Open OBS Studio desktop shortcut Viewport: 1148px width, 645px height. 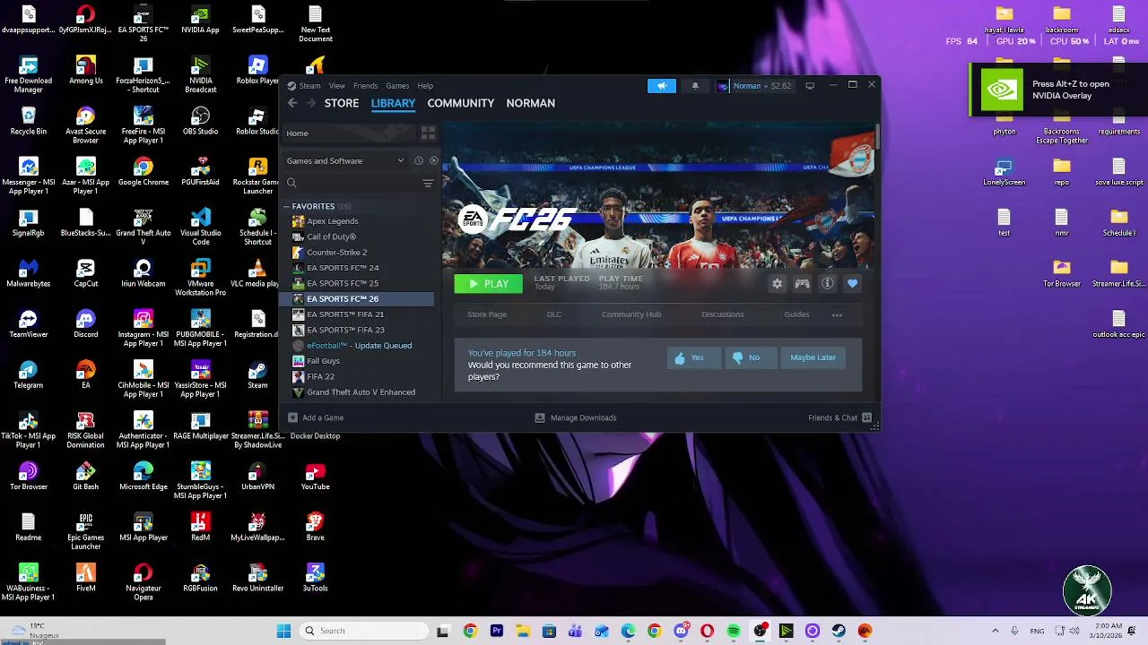[201, 120]
